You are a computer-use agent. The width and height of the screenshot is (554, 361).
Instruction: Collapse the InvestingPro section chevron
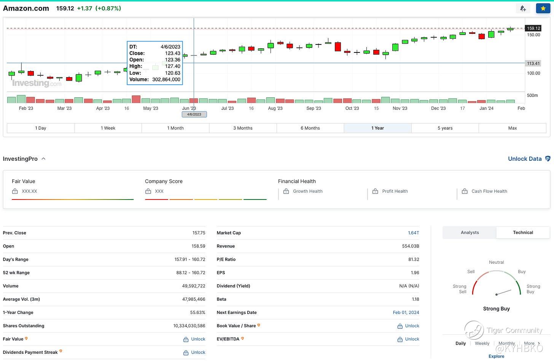coord(43,159)
